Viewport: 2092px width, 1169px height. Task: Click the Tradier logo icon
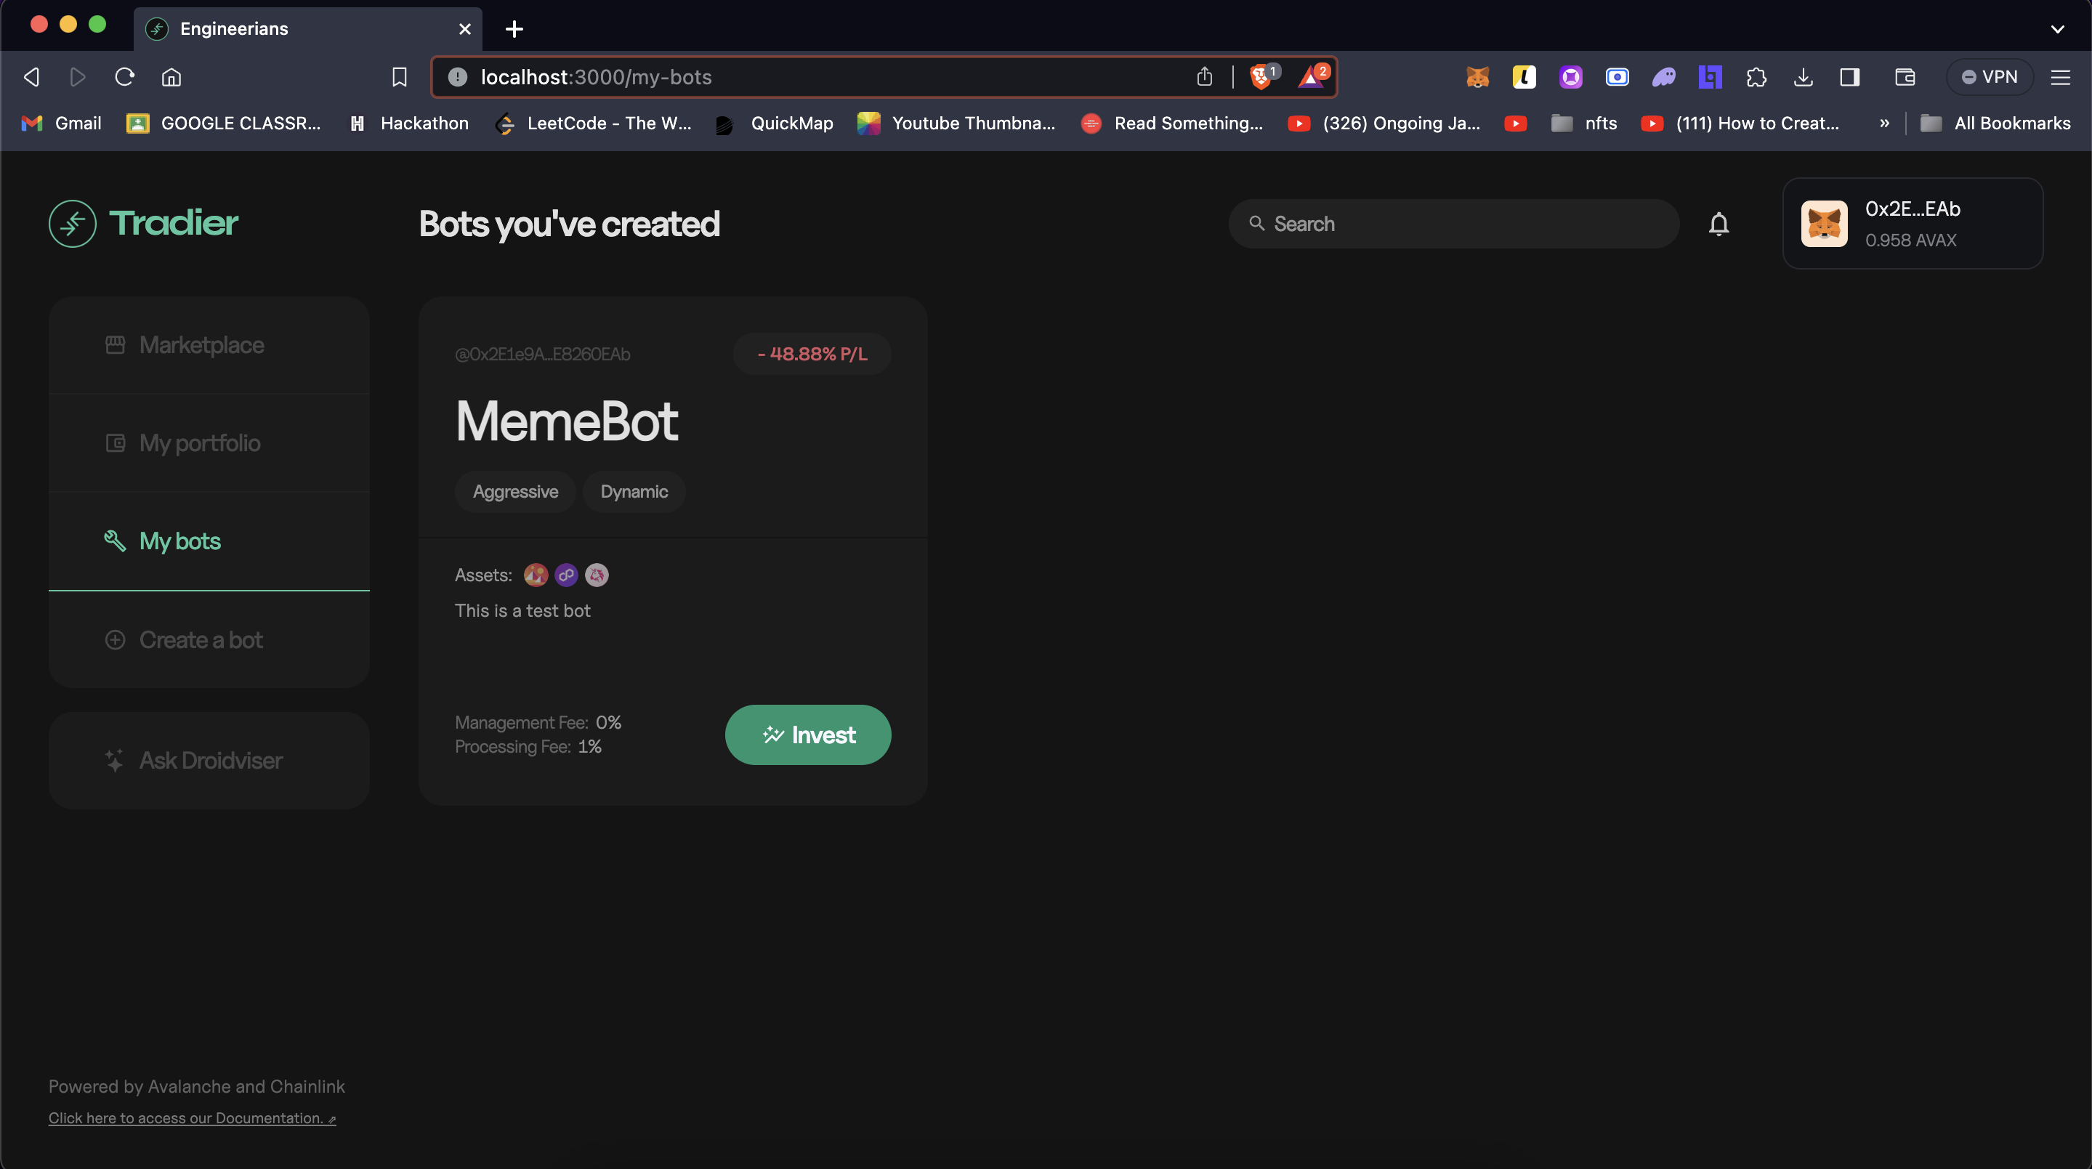click(72, 223)
